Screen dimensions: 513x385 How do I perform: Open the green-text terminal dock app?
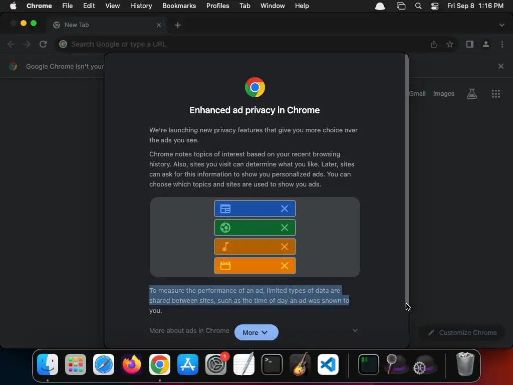369,364
